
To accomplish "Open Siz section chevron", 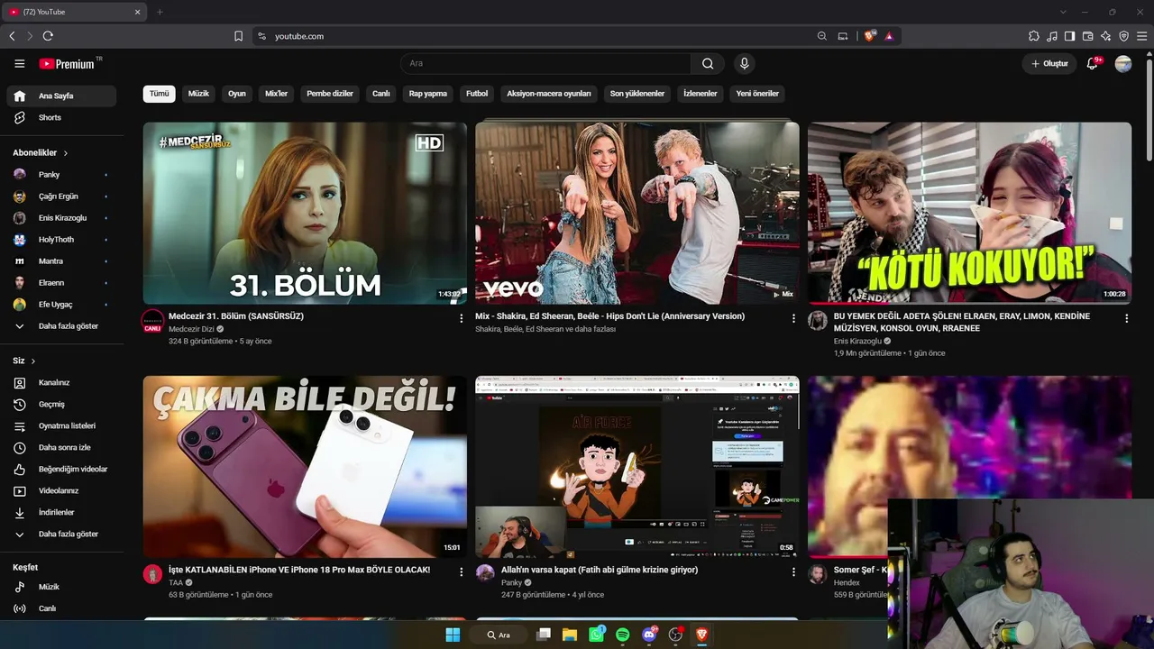I will (33, 361).
